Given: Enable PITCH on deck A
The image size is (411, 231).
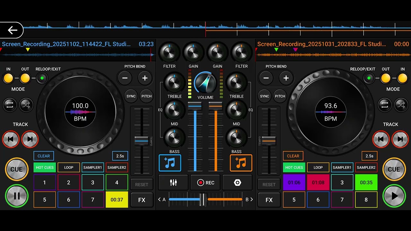Looking at the screenshot, I should click(146, 96).
